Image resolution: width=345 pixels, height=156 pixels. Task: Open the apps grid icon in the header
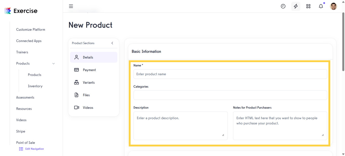pos(308,6)
